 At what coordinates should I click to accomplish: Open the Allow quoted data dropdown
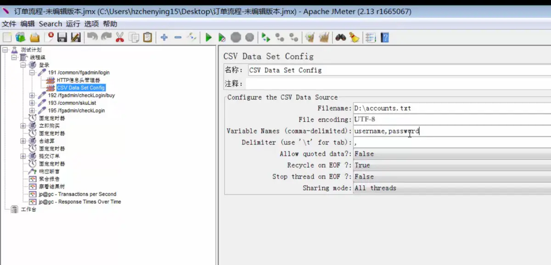452,154
